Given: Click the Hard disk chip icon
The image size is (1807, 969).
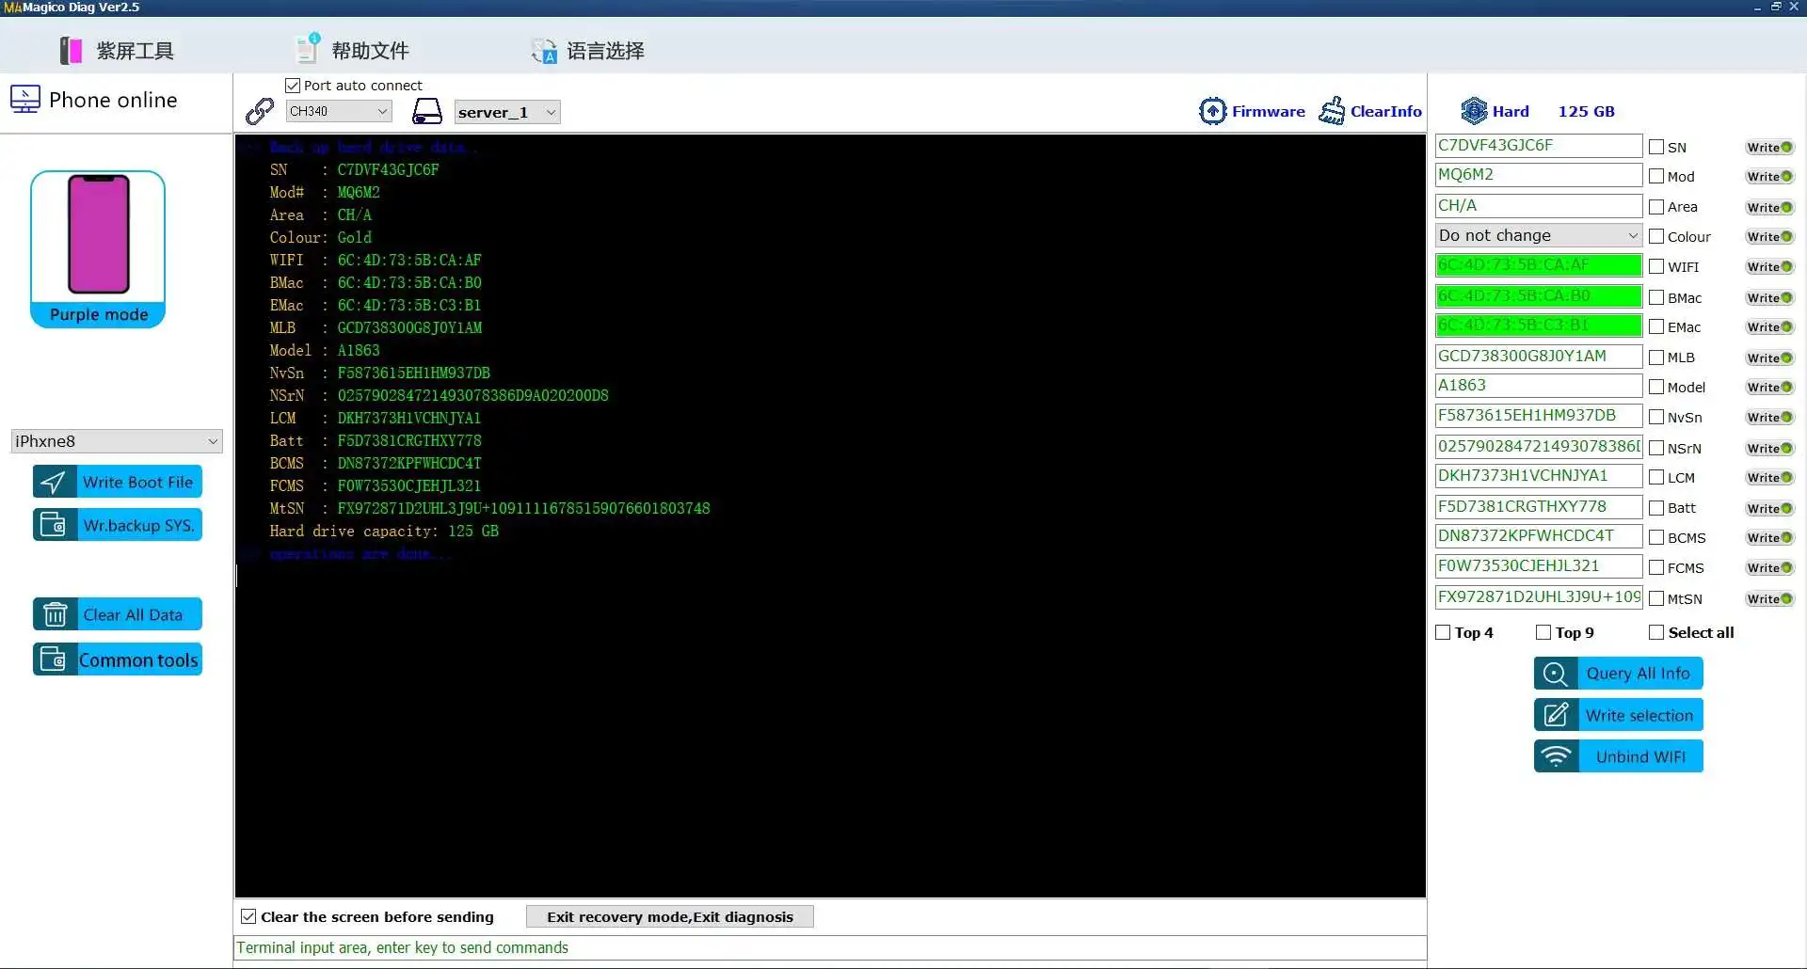Looking at the screenshot, I should (x=1474, y=111).
